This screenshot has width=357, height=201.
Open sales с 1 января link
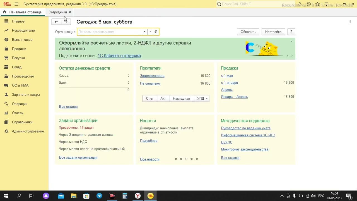pos(229,83)
